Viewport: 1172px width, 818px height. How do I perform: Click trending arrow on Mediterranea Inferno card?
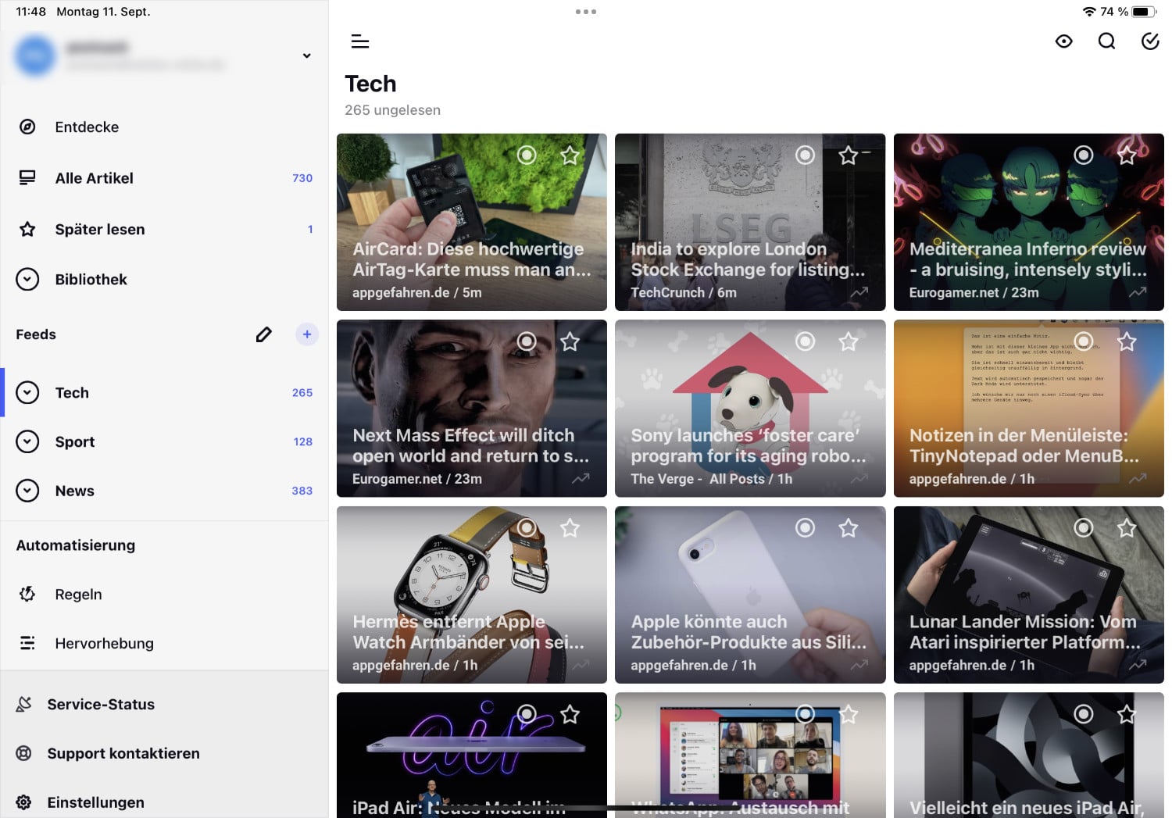pos(1138,292)
